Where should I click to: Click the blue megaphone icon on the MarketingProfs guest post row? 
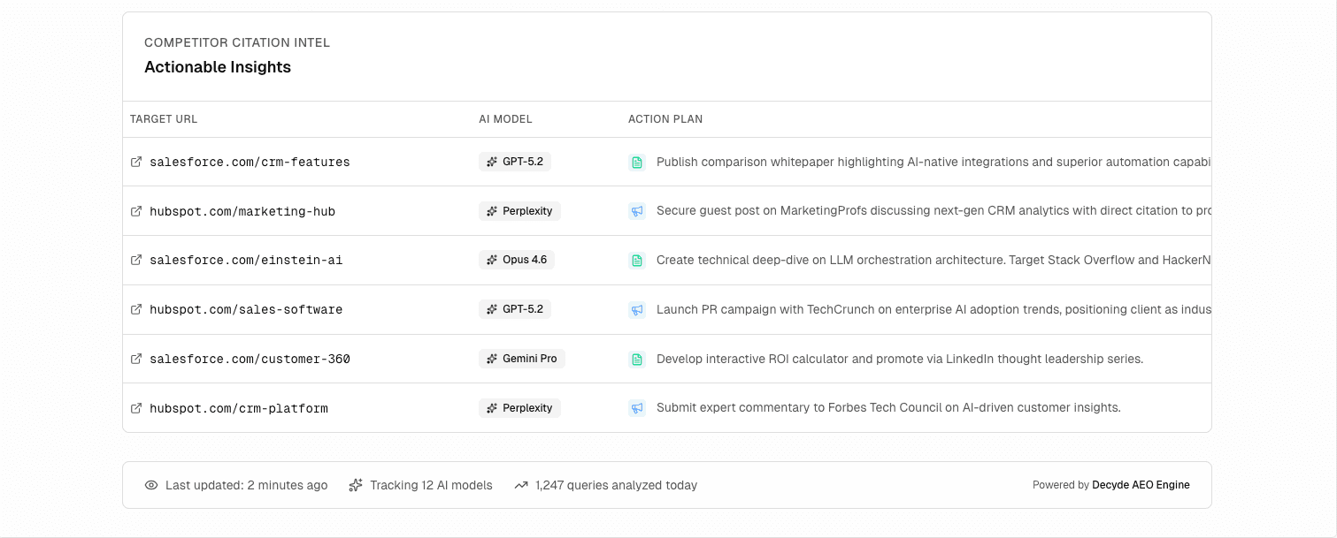pos(637,211)
